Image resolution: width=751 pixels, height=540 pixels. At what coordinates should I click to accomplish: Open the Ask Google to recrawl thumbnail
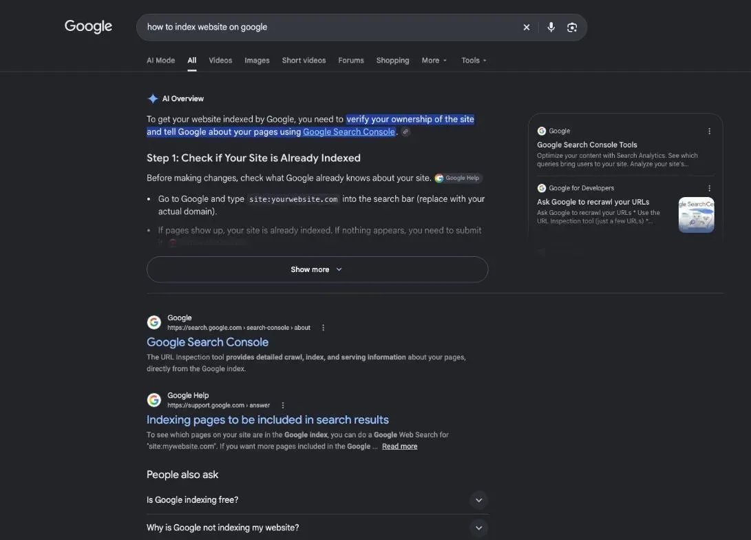pyautogui.click(x=697, y=215)
